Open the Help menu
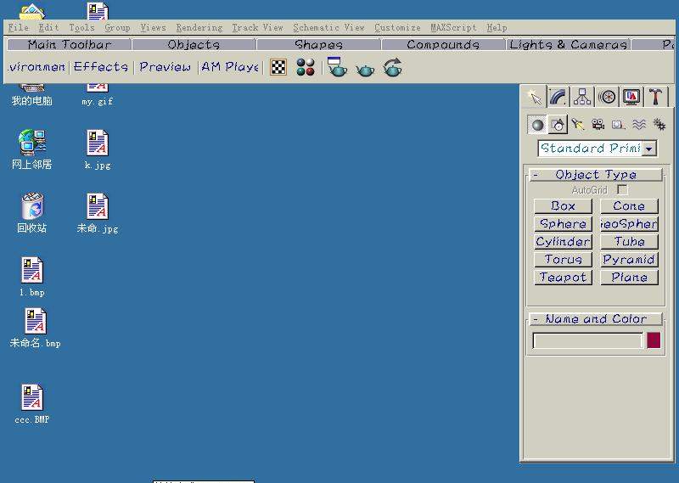The height and width of the screenshot is (483, 679). point(497,28)
